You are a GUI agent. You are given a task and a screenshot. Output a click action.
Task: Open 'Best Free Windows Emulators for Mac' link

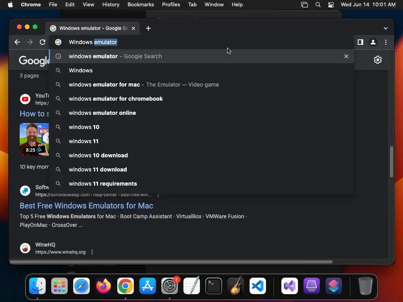(86, 206)
